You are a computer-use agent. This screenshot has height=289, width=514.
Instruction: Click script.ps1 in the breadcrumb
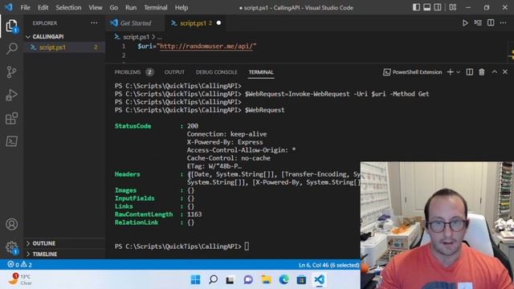(x=136, y=37)
